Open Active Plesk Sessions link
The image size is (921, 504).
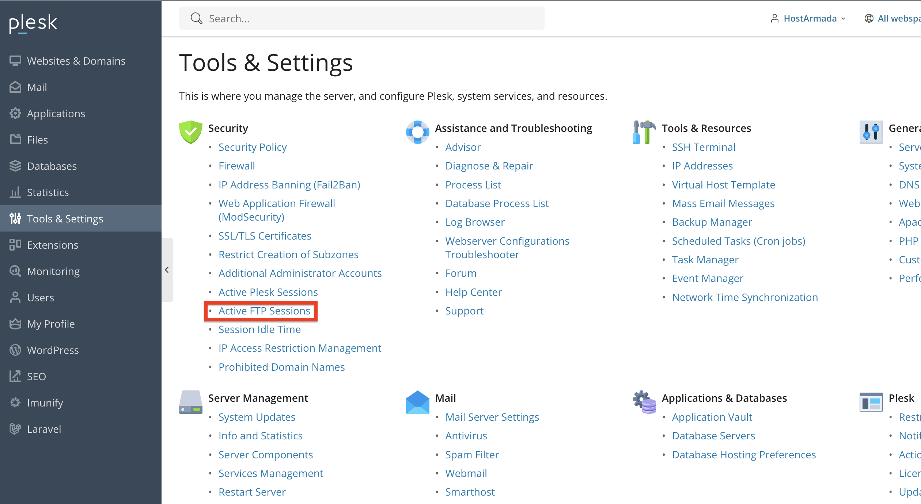tap(268, 292)
